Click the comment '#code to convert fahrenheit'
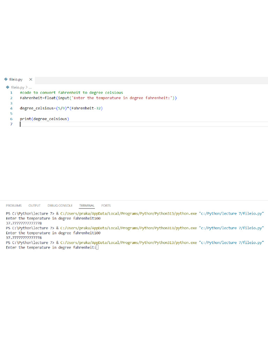The image size is (268, 358). 71,93
